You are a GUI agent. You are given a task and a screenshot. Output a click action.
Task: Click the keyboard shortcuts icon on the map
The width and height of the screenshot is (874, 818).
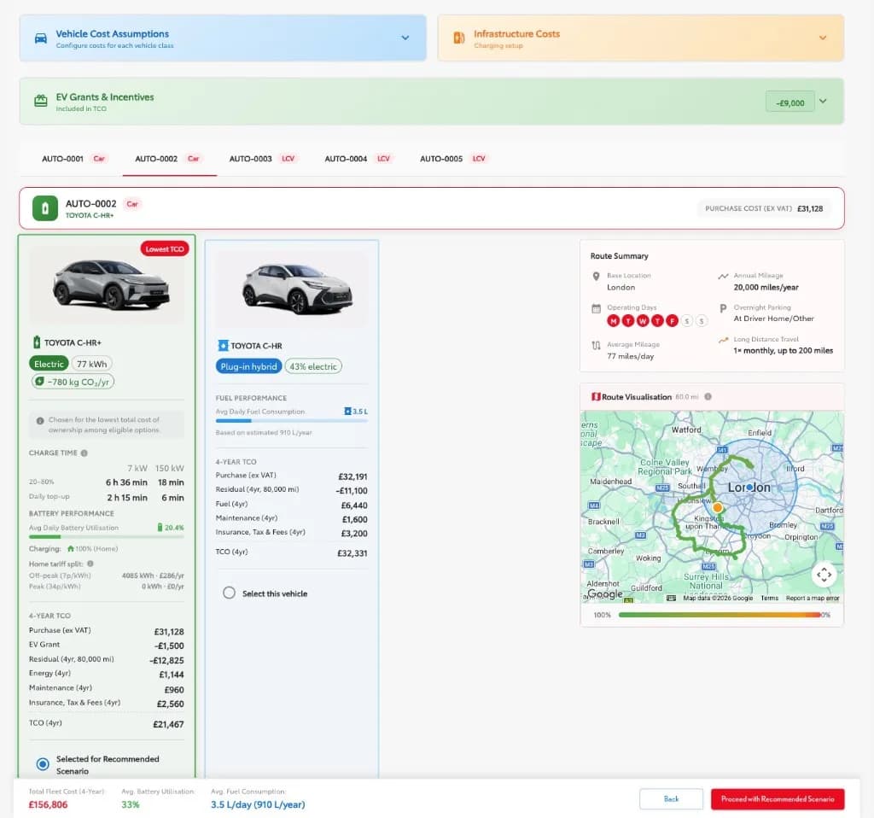pos(671,599)
